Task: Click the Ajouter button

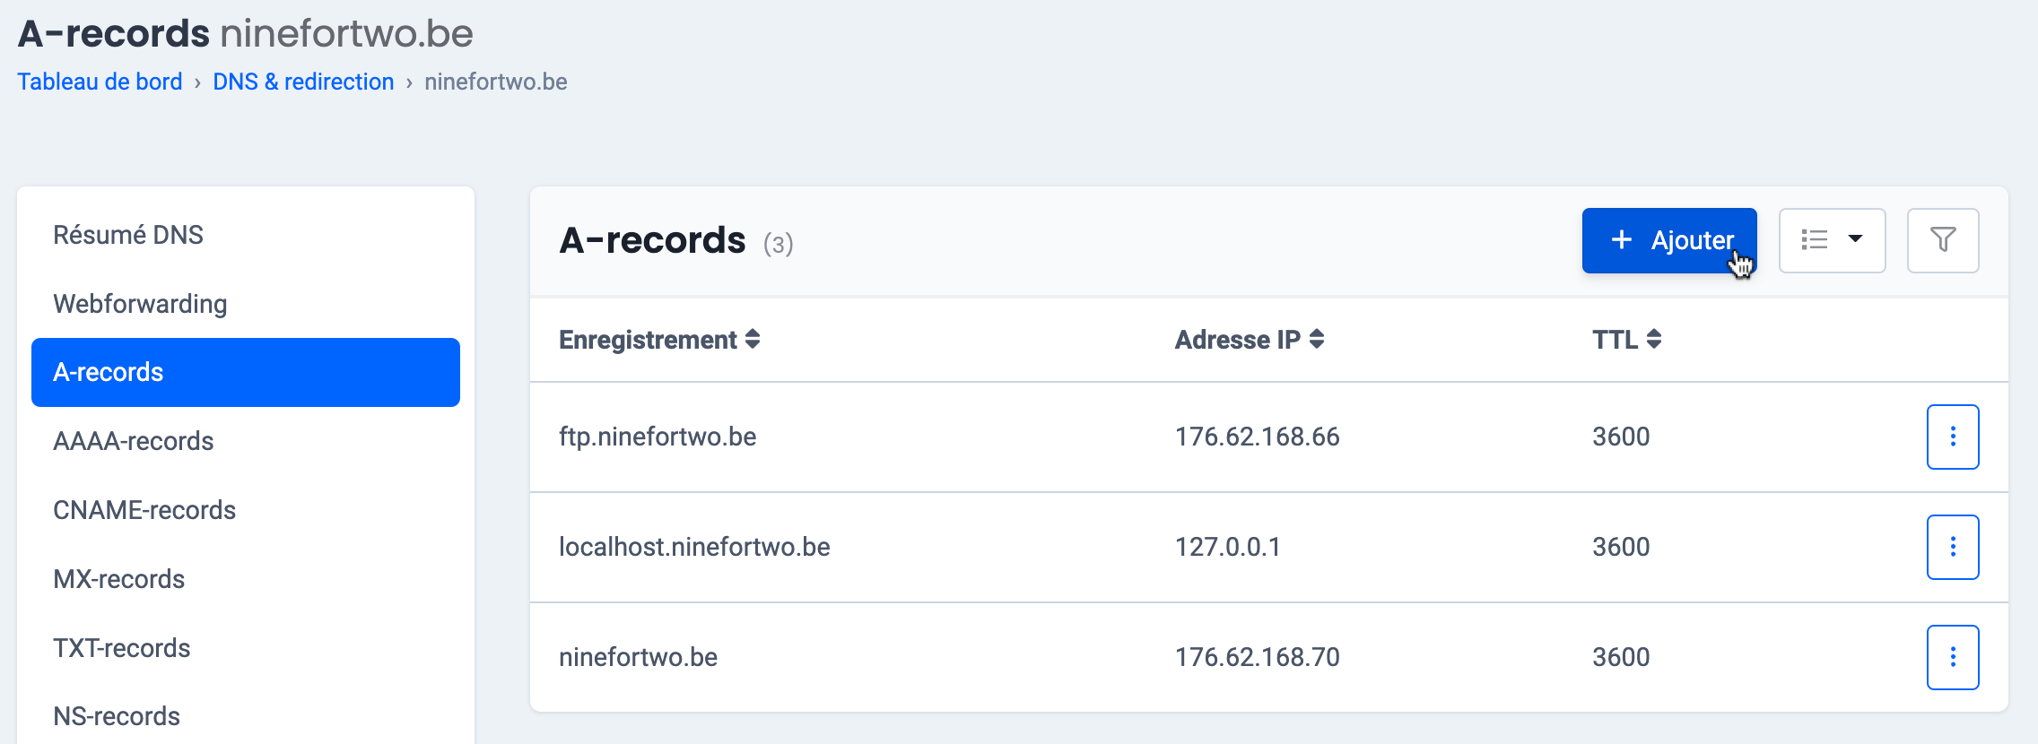Action: pyautogui.click(x=1668, y=240)
